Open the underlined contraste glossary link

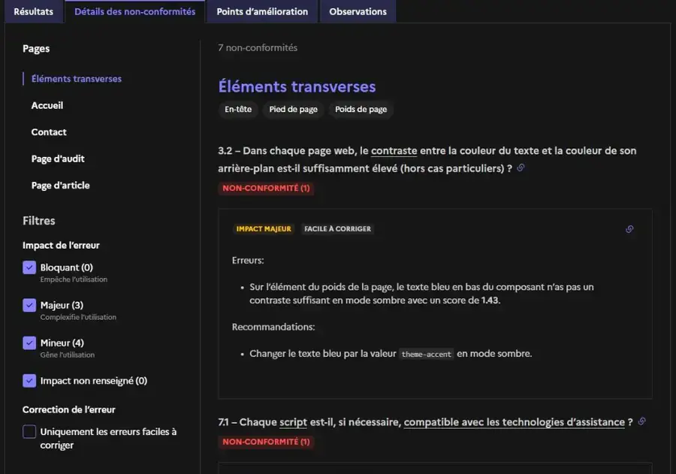tap(394, 151)
